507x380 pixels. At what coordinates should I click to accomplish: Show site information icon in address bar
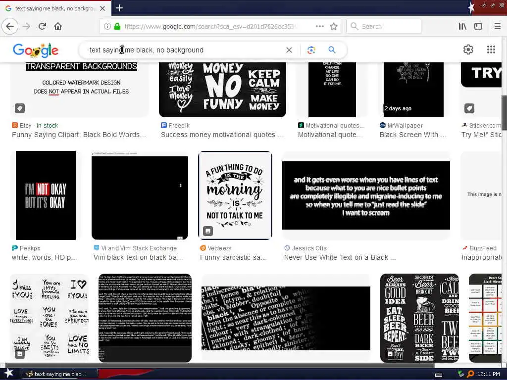click(107, 26)
